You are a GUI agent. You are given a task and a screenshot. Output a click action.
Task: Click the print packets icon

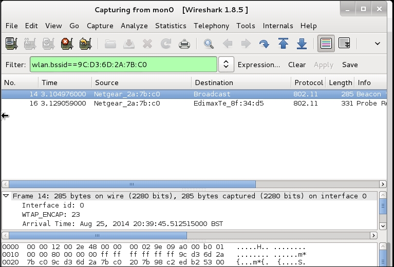[184, 44]
